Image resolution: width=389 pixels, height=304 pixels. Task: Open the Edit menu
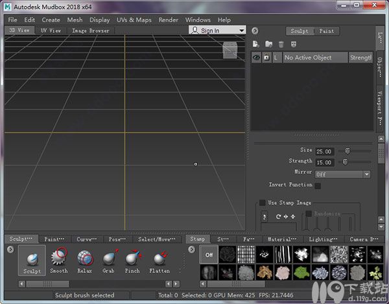point(30,20)
